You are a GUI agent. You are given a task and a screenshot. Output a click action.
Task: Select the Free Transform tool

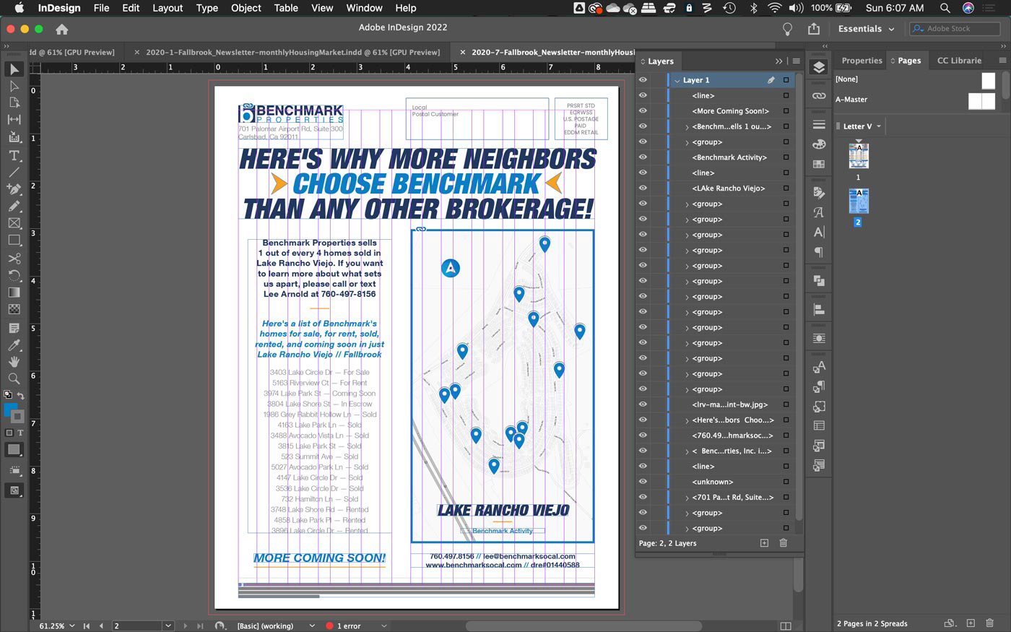click(14, 275)
